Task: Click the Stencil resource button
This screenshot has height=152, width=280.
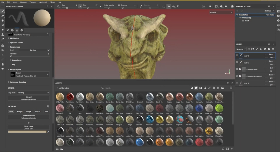Action: tap(29, 98)
